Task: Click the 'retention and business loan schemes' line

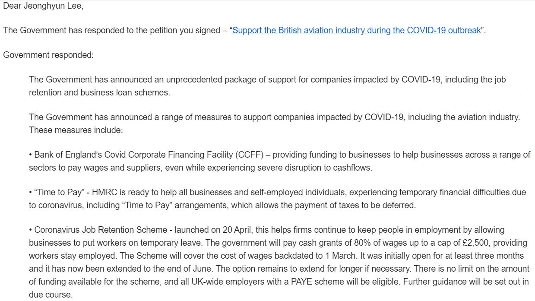Action: point(99,93)
